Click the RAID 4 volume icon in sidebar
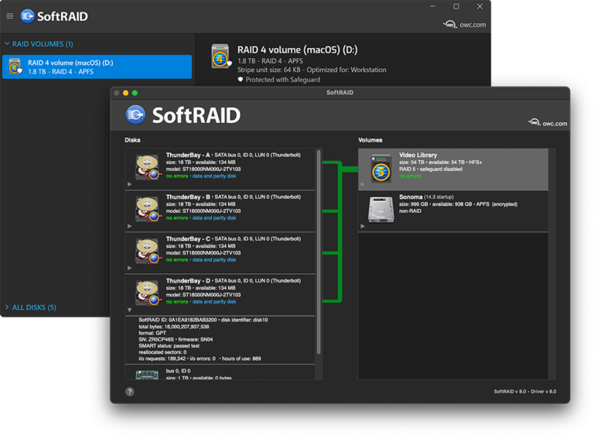This screenshot has width=594, height=435. (15, 67)
